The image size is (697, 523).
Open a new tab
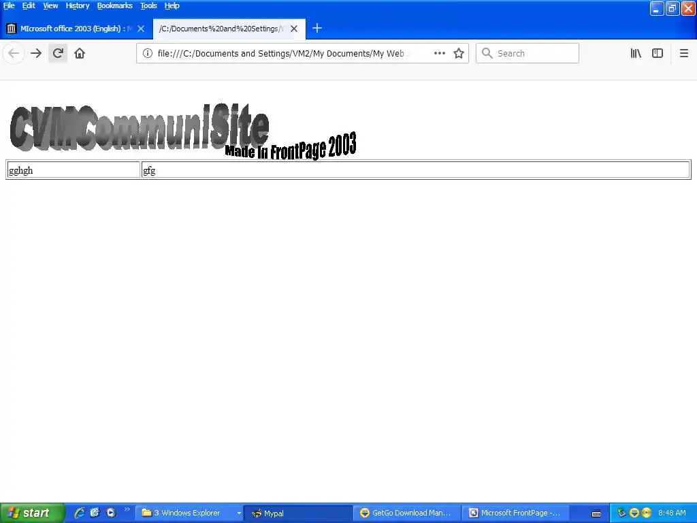coord(317,29)
